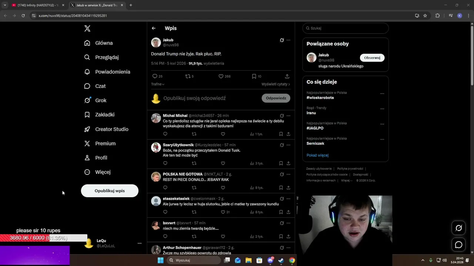The width and height of the screenshot is (474, 266).
Task: Open Zakładki bookmarks
Action: click(x=99, y=115)
